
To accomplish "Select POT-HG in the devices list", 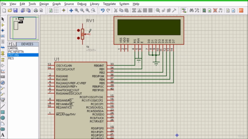I will 23,55.
